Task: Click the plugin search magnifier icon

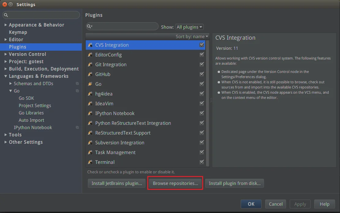Action: pos(89,26)
